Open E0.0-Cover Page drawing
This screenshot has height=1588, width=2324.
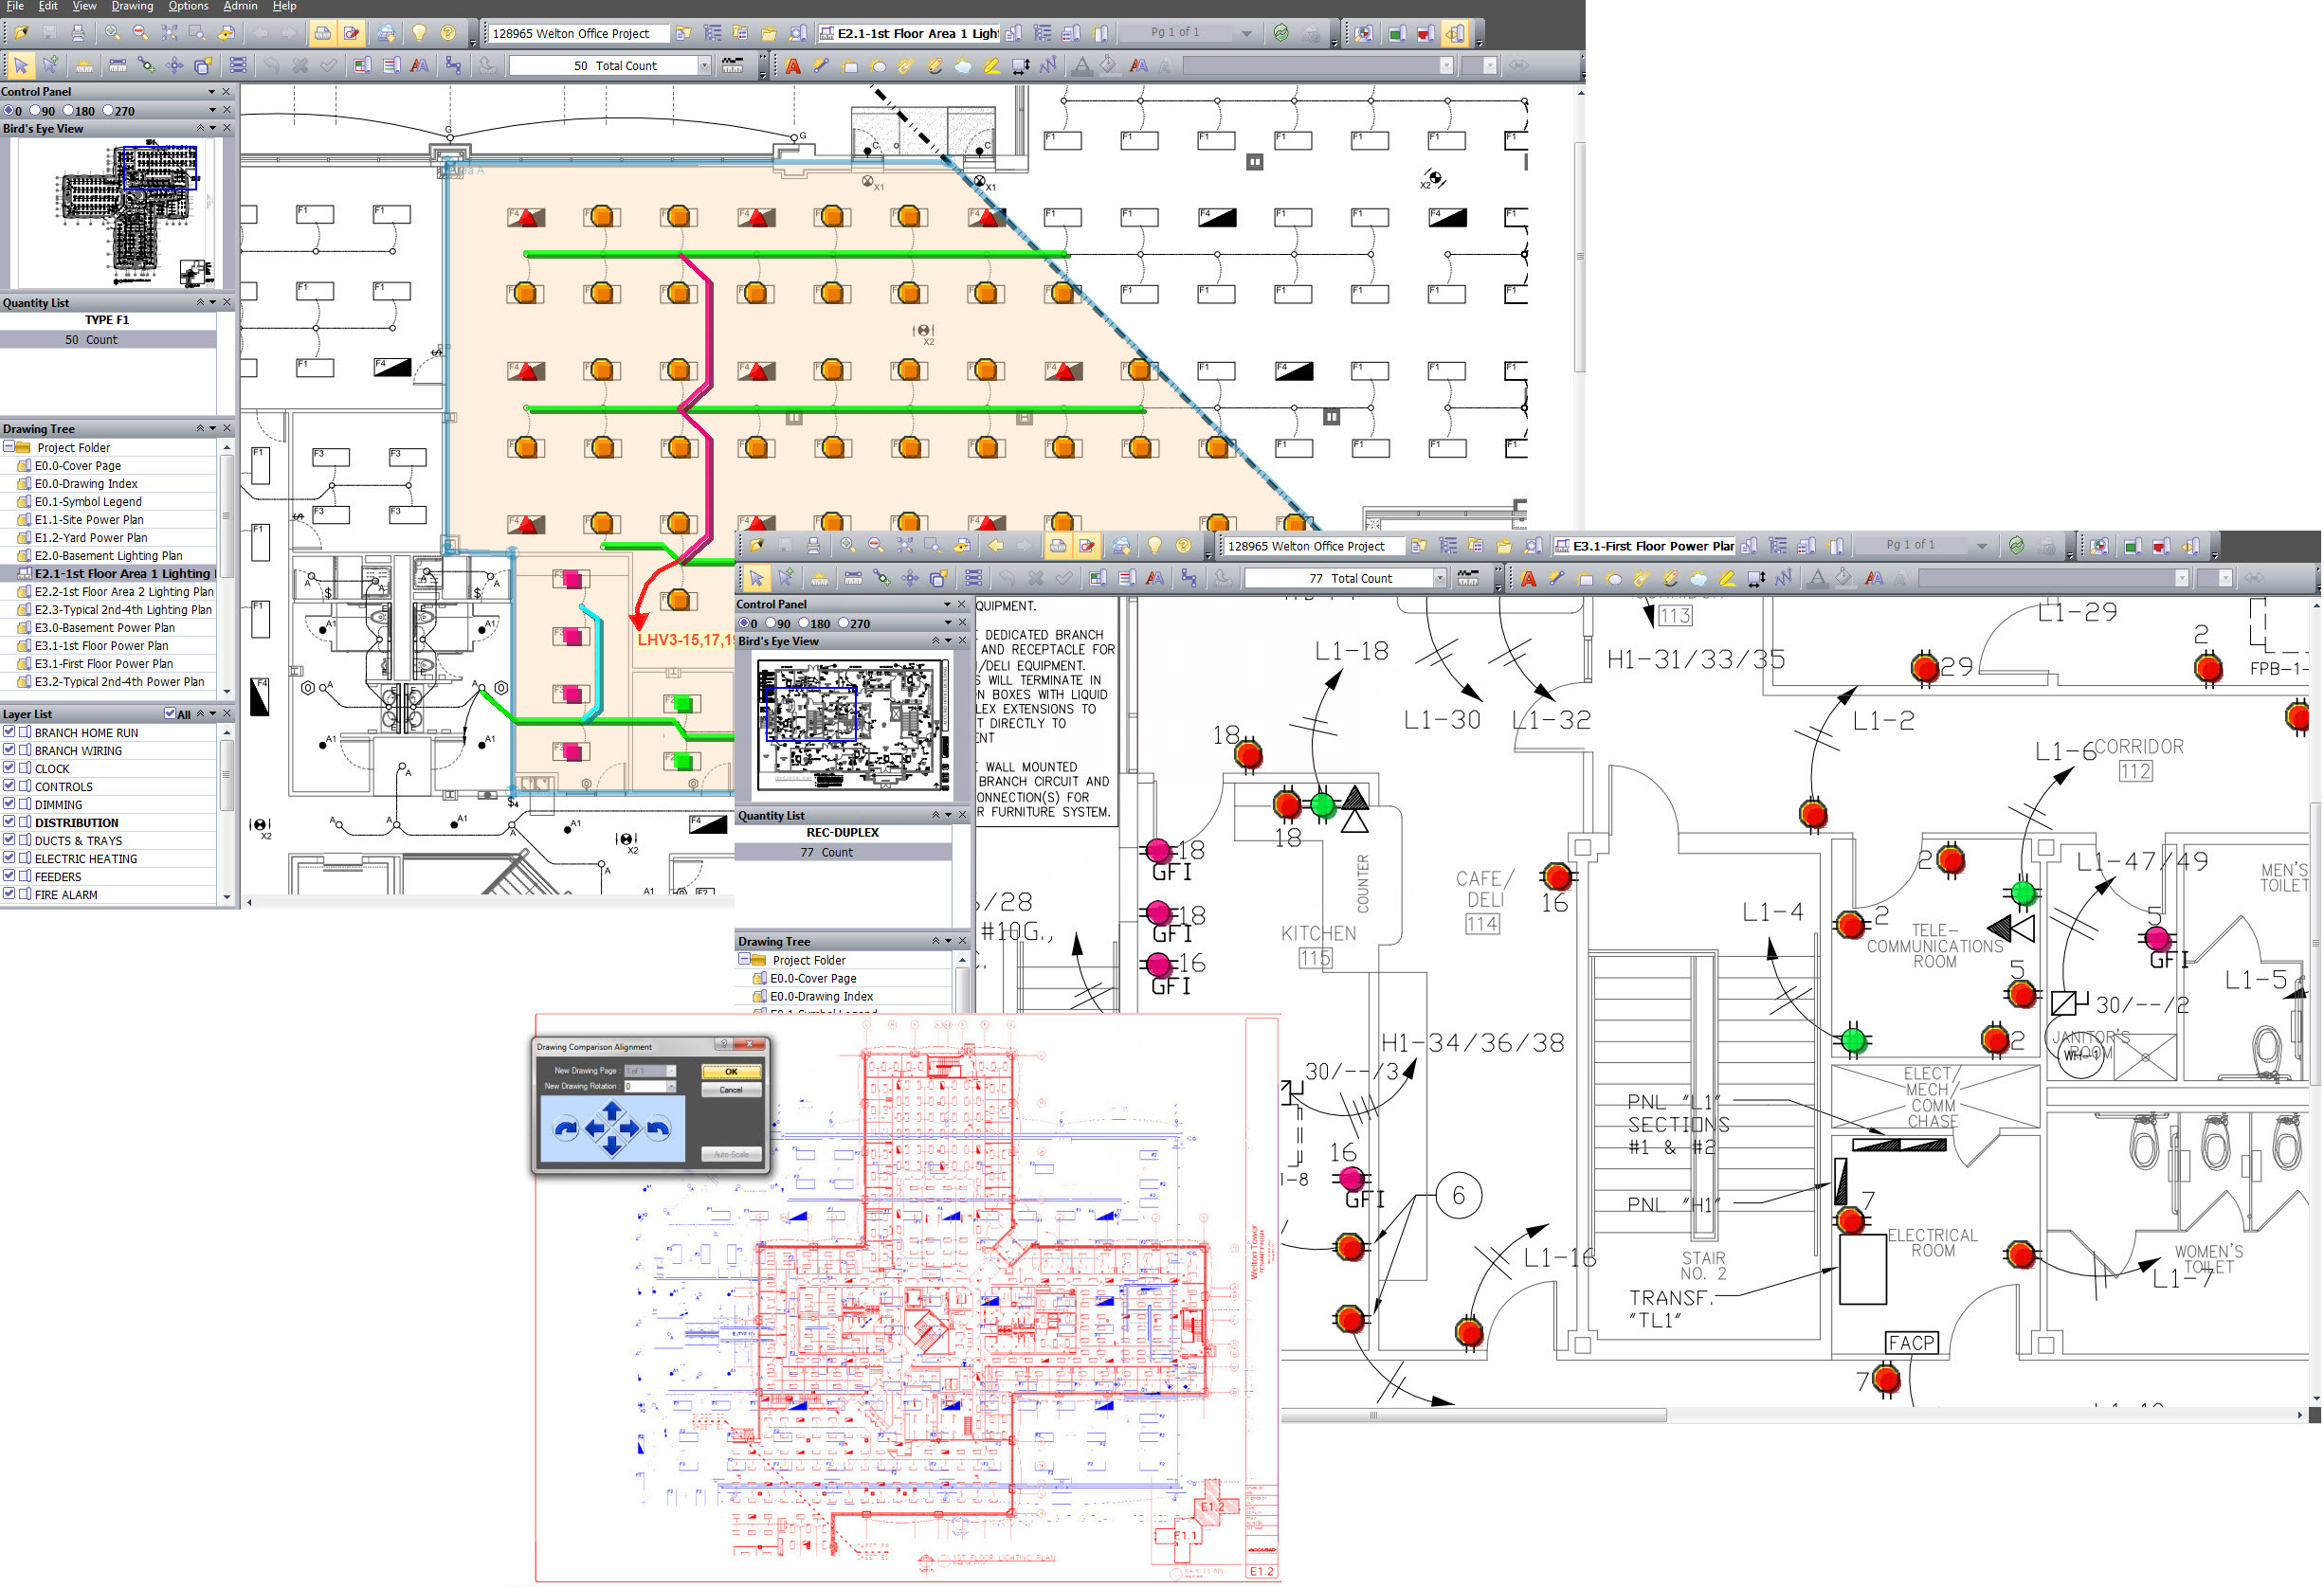(77, 466)
